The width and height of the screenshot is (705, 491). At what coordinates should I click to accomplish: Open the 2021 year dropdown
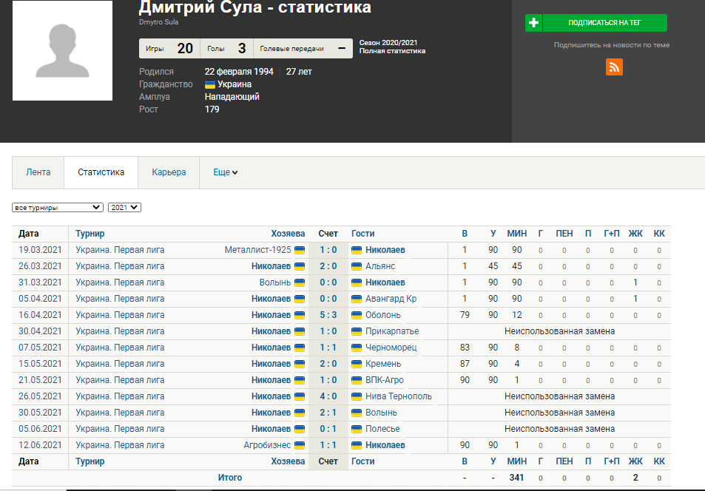tap(124, 208)
